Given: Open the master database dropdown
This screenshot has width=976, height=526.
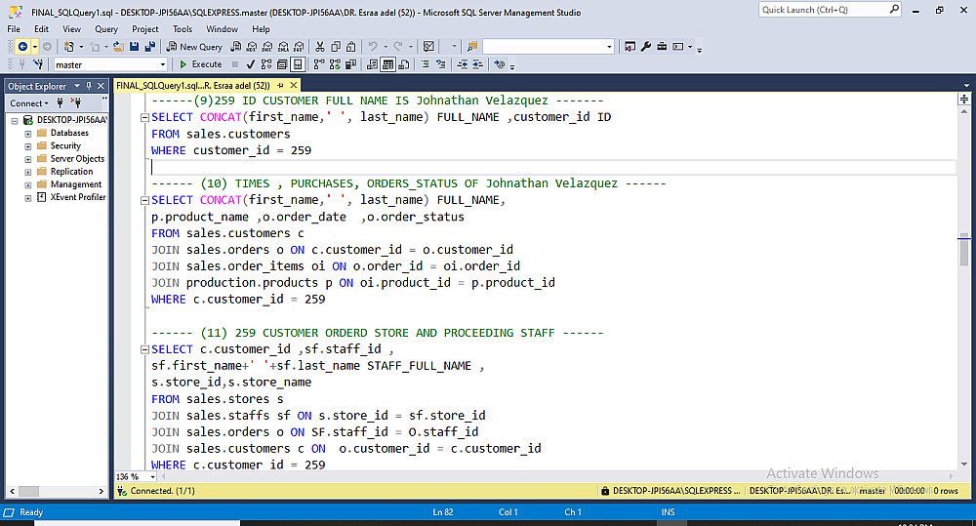Looking at the screenshot, I should pos(162,64).
